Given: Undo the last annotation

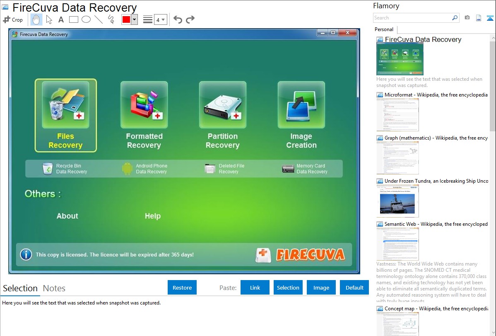Looking at the screenshot, I should [178, 19].
